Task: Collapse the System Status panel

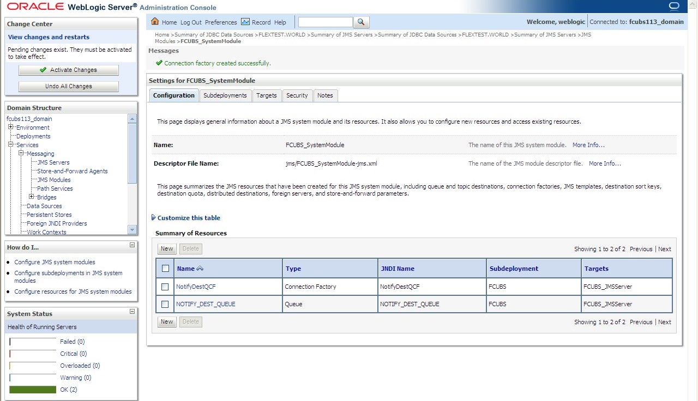Action: [x=132, y=312]
